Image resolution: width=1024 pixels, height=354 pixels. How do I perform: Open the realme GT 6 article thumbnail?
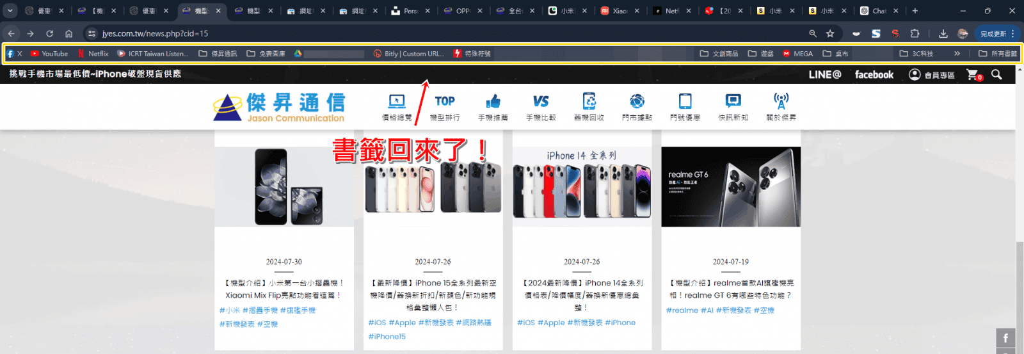pyautogui.click(x=731, y=187)
